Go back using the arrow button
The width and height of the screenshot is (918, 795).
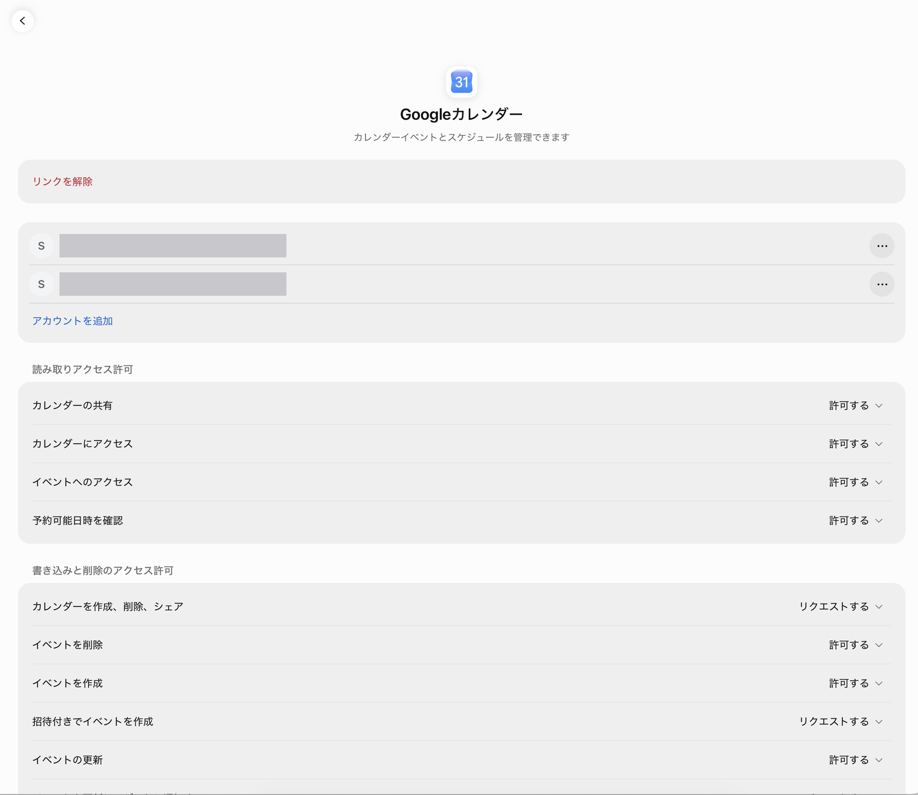click(x=22, y=21)
